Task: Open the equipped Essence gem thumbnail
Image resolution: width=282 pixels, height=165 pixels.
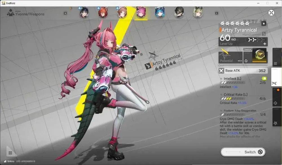Action: [x=259, y=55]
